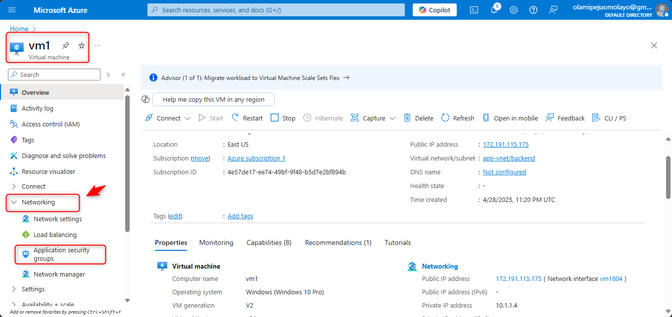Open the portal hamburger menu
This screenshot has height=317, width=672.
pyautogui.click(x=12, y=10)
